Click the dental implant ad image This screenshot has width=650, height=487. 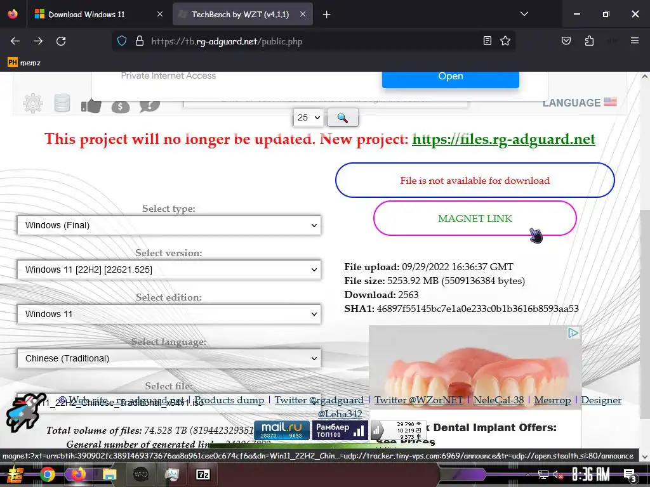[475, 367]
